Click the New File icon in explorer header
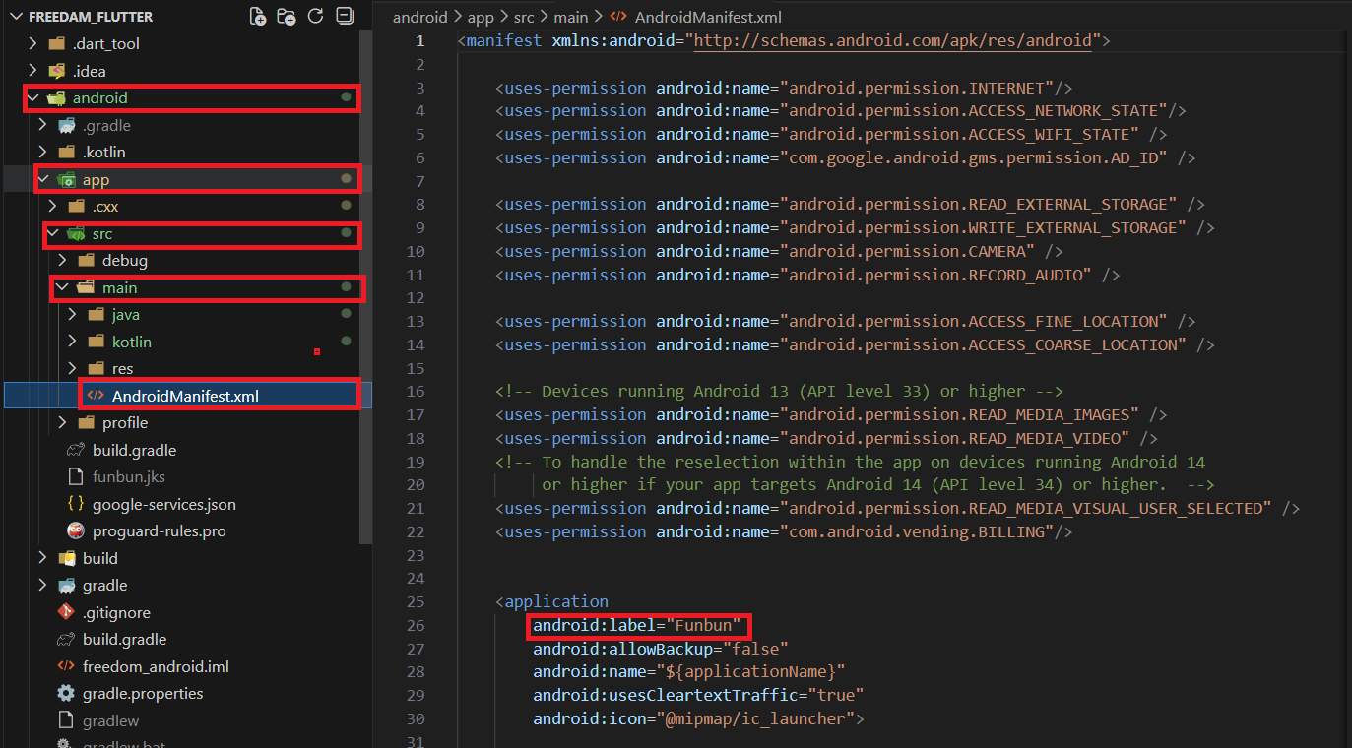The height and width of the screenshot is (748, 1352). pos(258,16)
